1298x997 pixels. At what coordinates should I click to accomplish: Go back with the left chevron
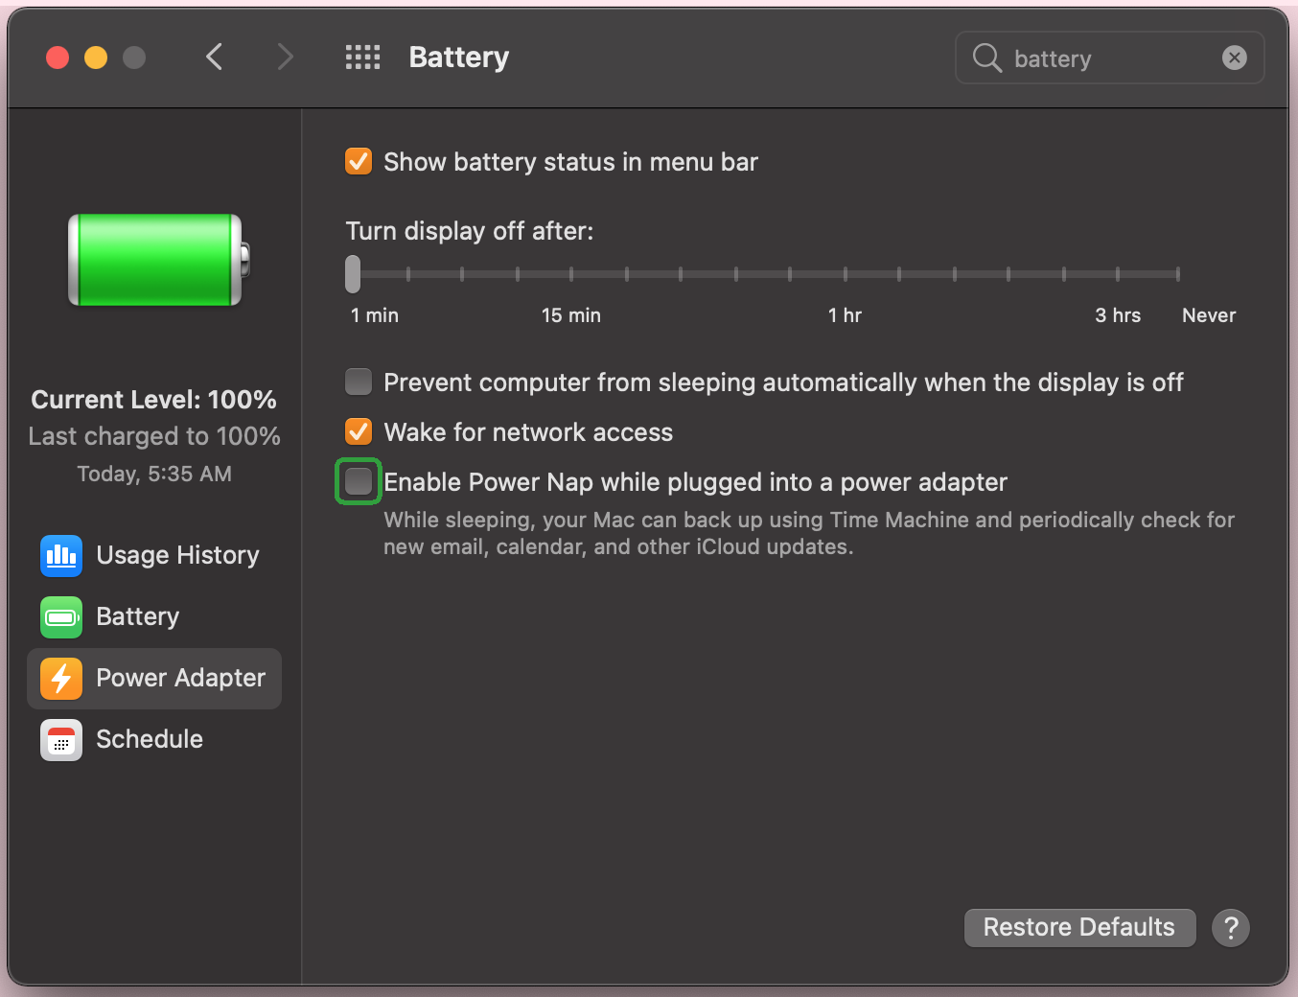tap(215, 58)
